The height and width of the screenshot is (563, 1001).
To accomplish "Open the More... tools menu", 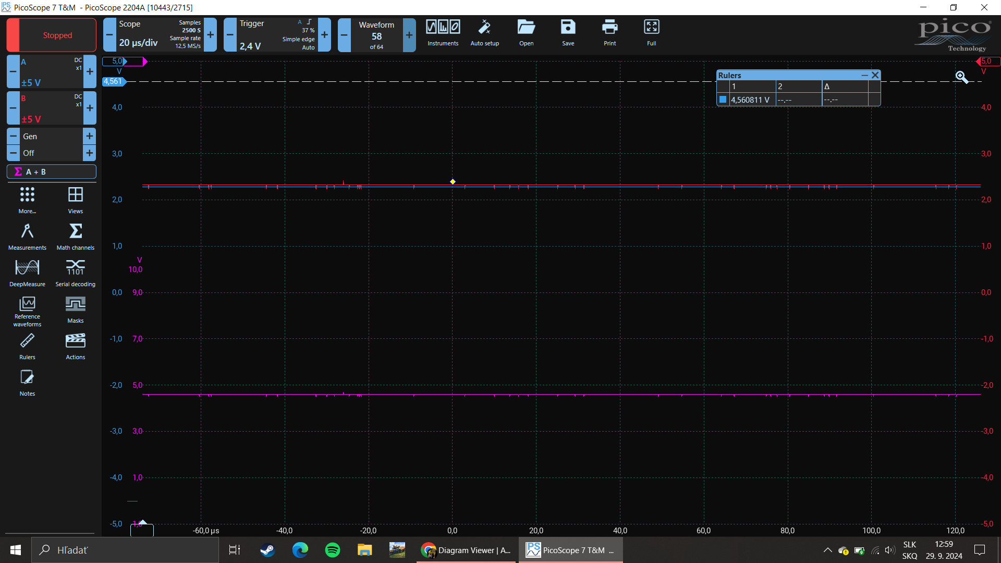I will tap(27, 200).
